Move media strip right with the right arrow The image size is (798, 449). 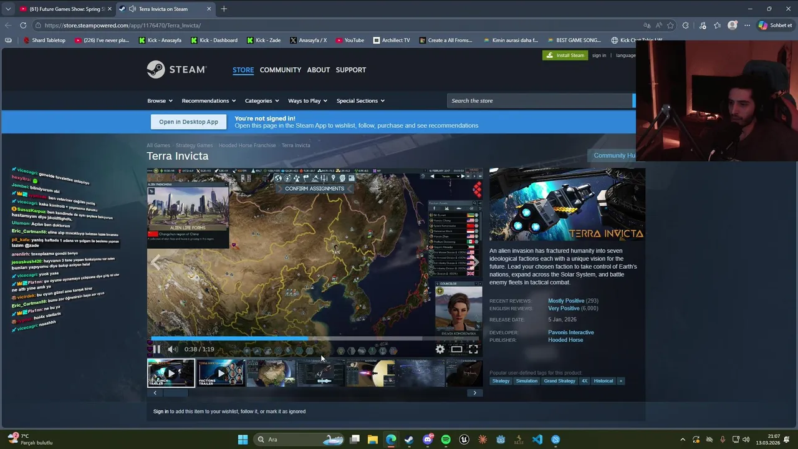tap(474, 393)
